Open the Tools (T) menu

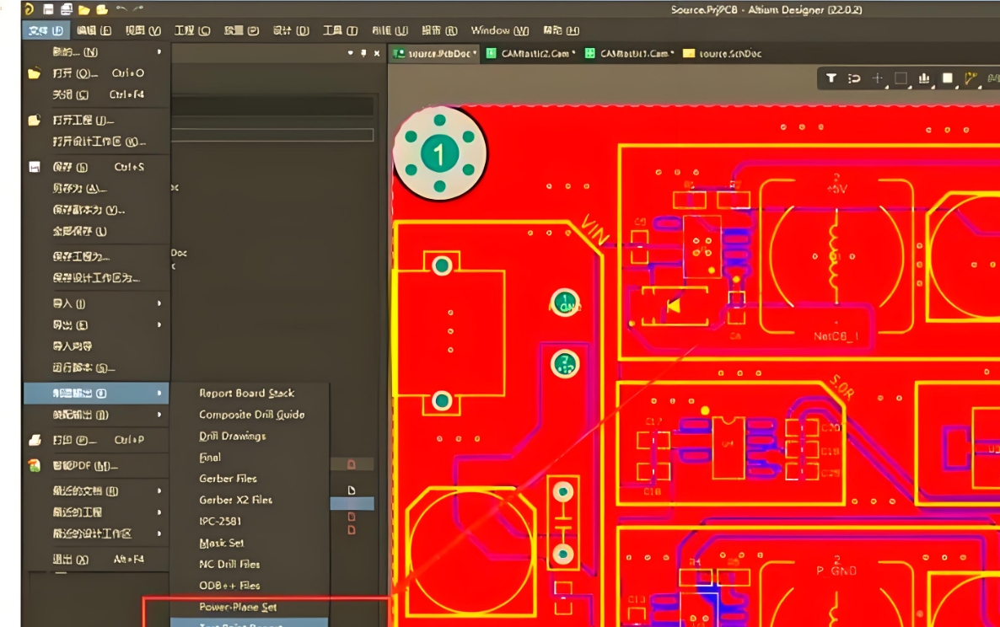[x=340, y=30]
